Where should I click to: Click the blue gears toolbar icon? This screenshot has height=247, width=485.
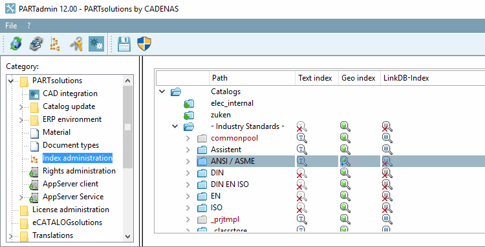point(96,44)
